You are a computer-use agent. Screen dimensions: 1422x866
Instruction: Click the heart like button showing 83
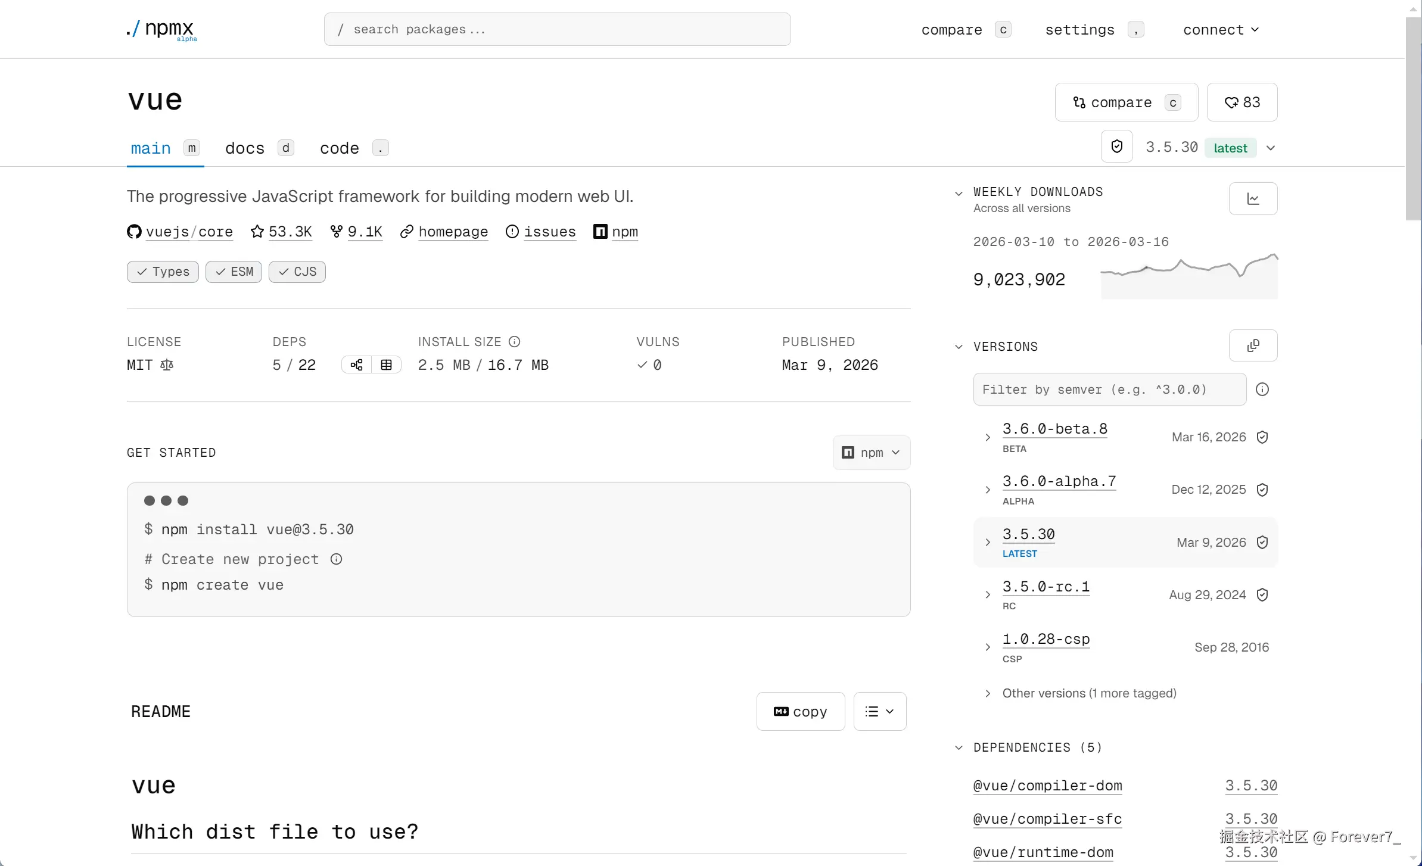(x=1242, y=102)
